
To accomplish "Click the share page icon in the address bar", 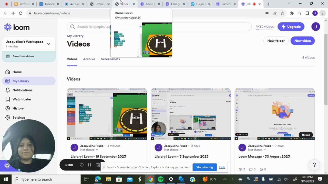I will click(x=275, y=13).
